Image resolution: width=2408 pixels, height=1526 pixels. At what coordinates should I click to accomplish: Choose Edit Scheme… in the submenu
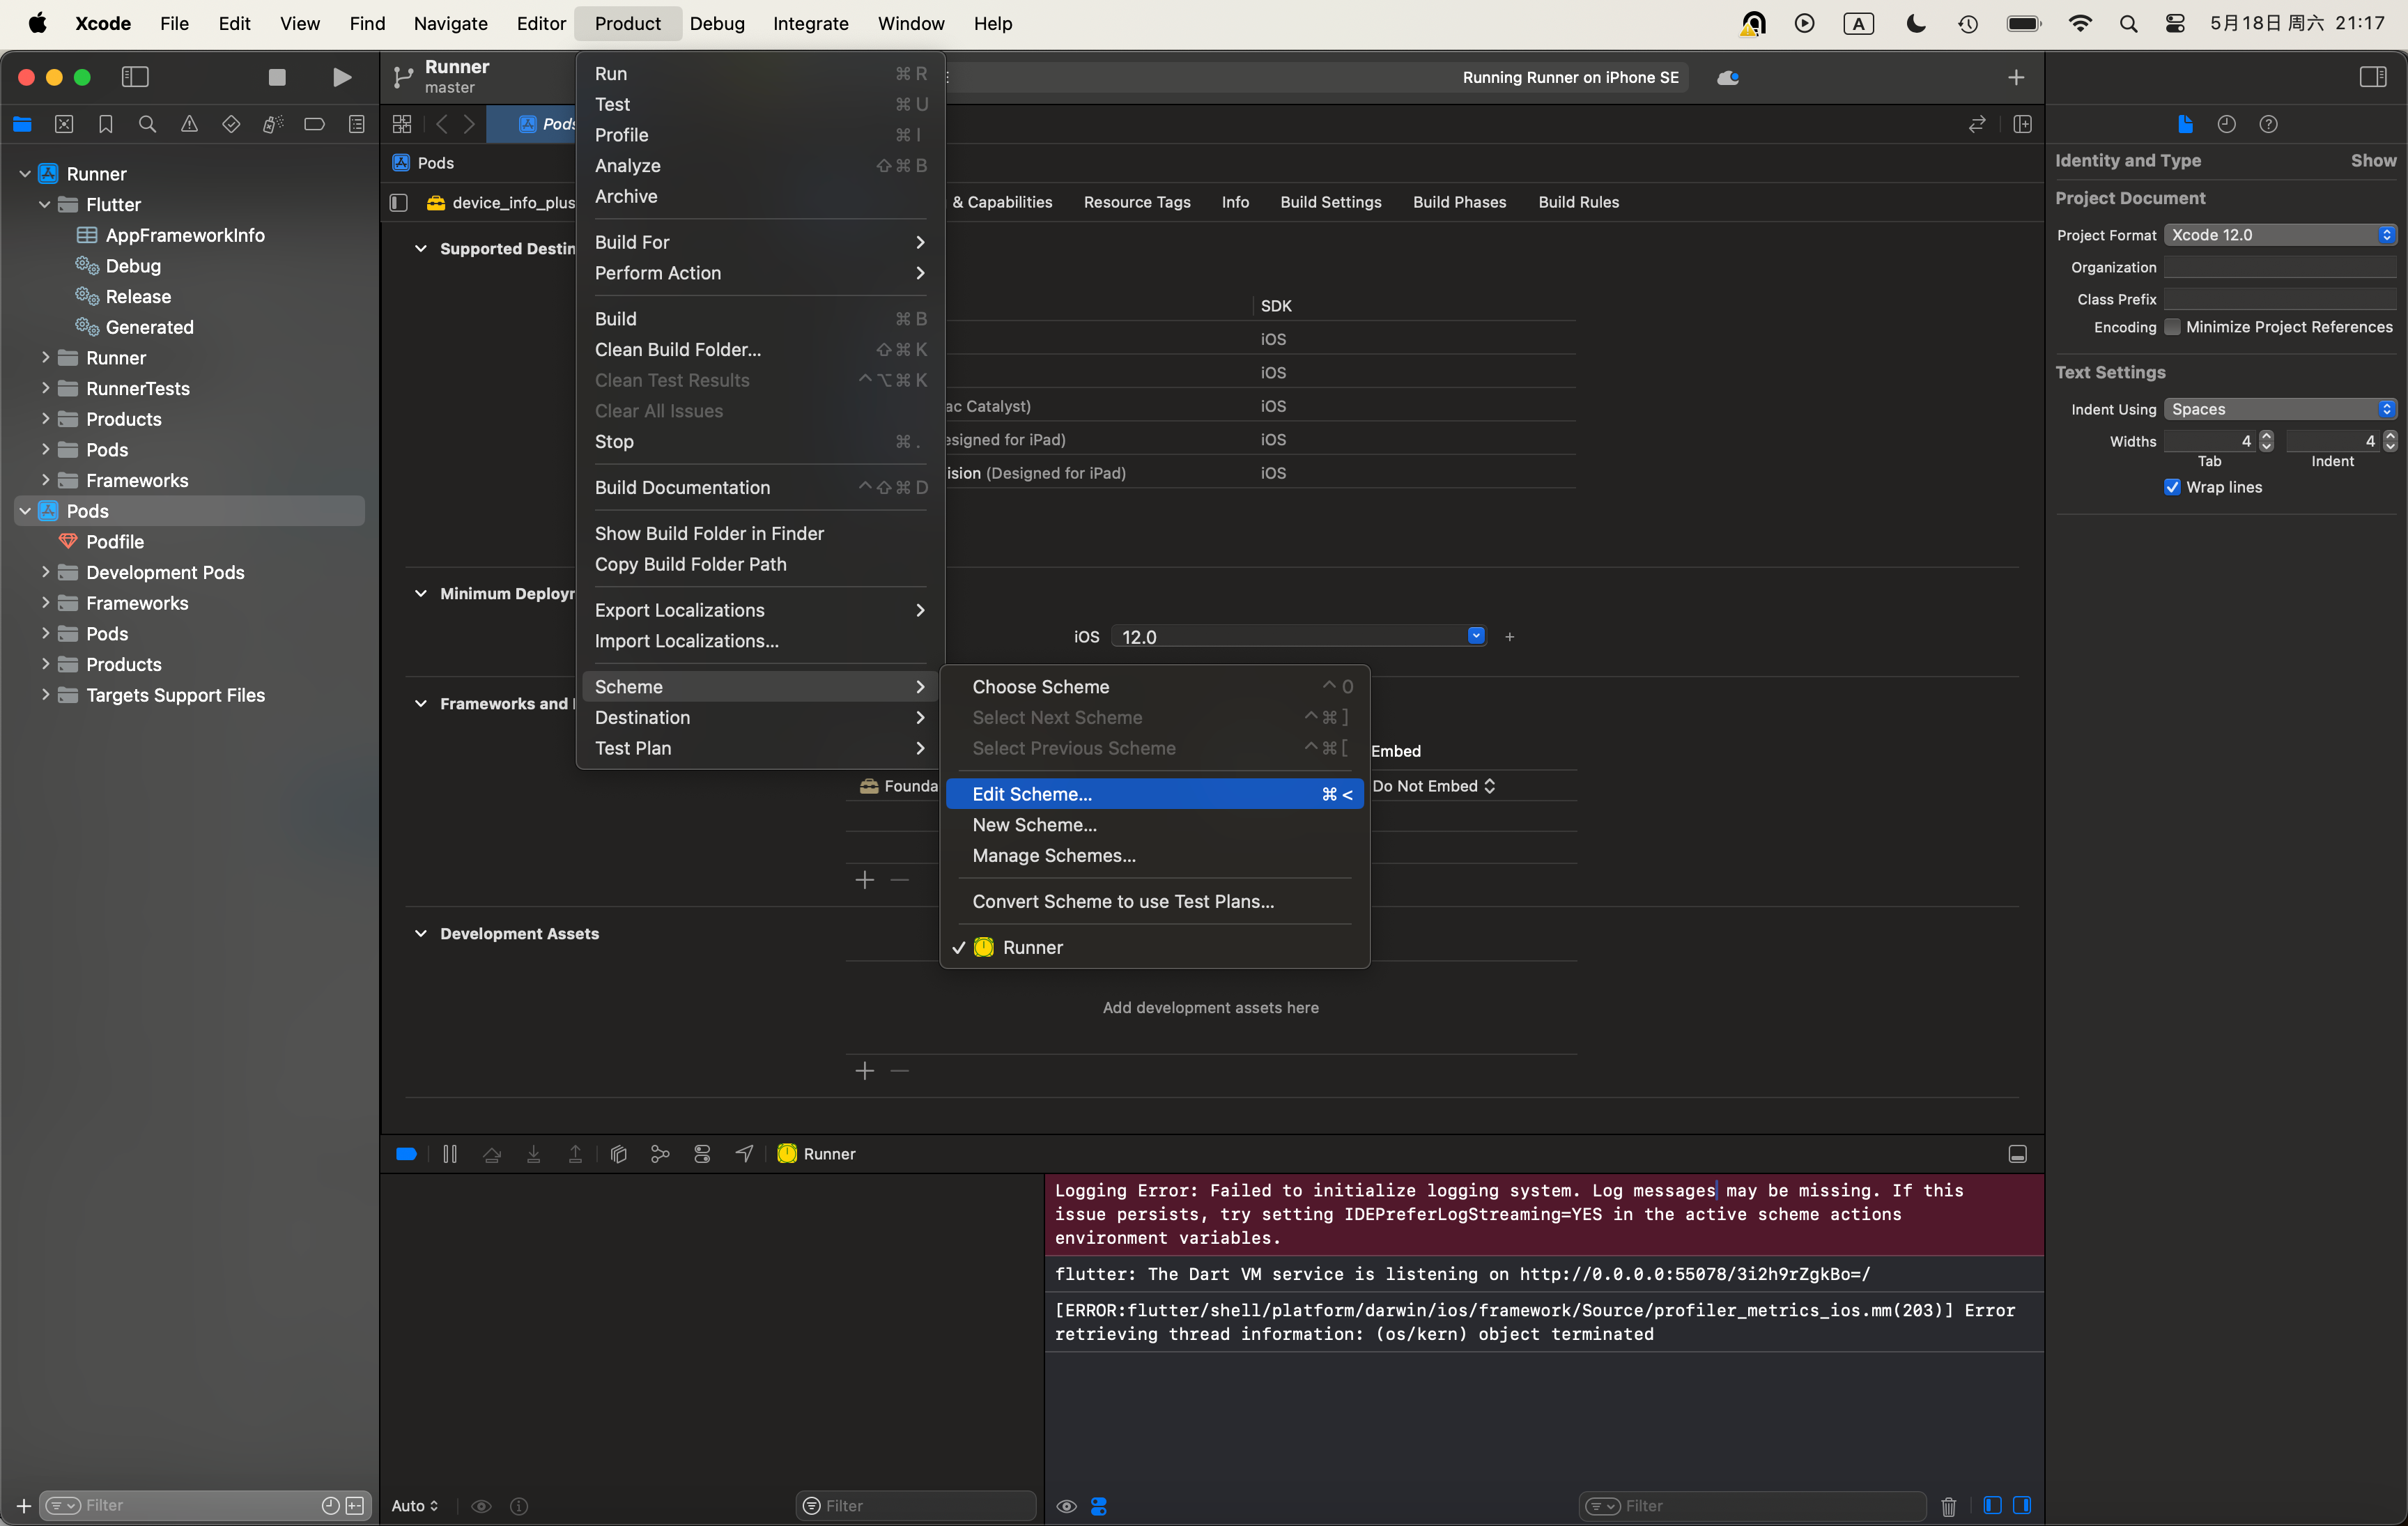[1154, 794]
